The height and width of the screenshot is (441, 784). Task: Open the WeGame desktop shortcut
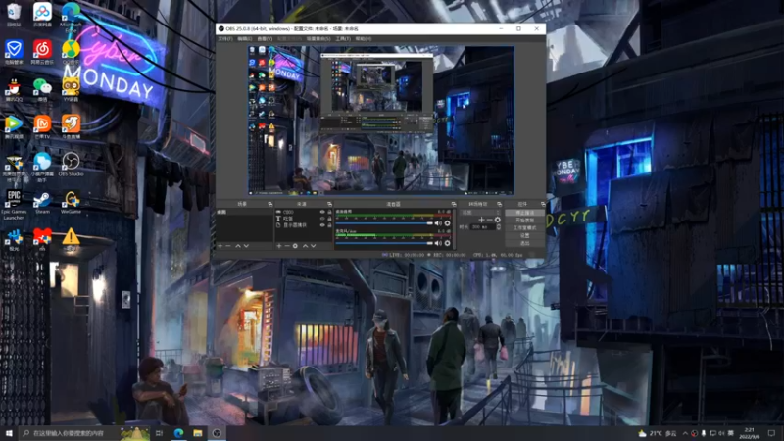[x=71, y=202]
